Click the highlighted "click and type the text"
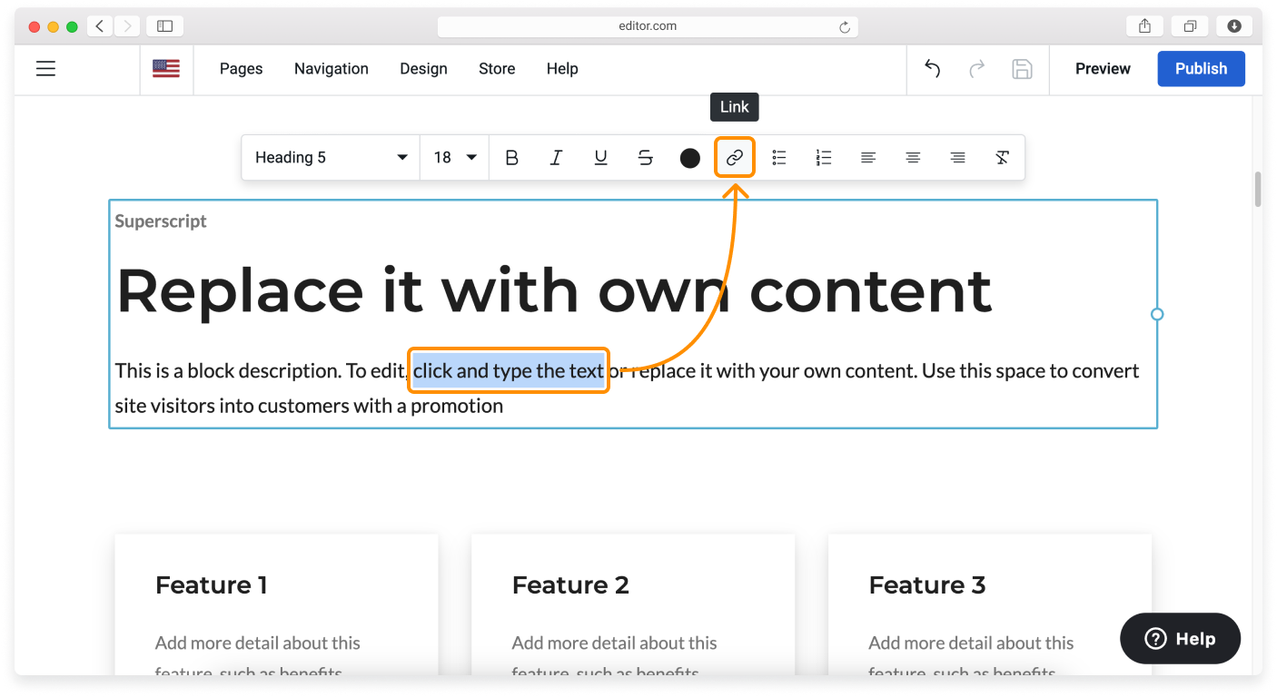The width and height of the screenshot is (1277, 697). (509, 370)
